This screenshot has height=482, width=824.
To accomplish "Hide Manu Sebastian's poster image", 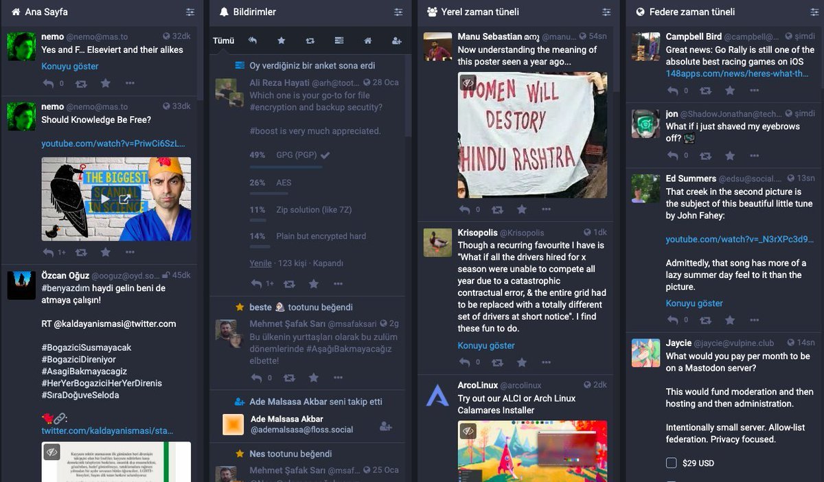I will click(468, 83).
